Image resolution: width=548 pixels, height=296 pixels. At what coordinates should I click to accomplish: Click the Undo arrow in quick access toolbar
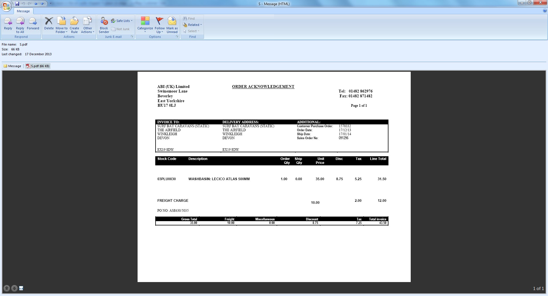click(x=23, y=4)
